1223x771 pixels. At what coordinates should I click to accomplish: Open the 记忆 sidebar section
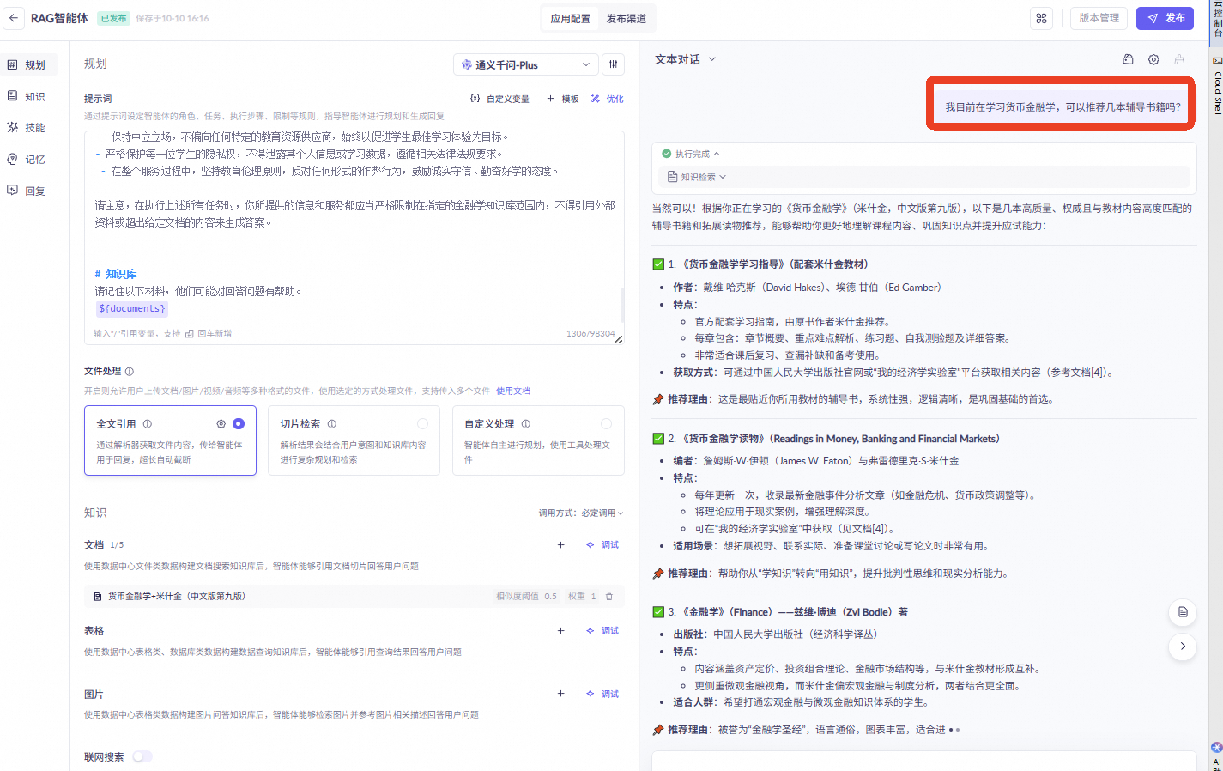(x=28, y=159)
